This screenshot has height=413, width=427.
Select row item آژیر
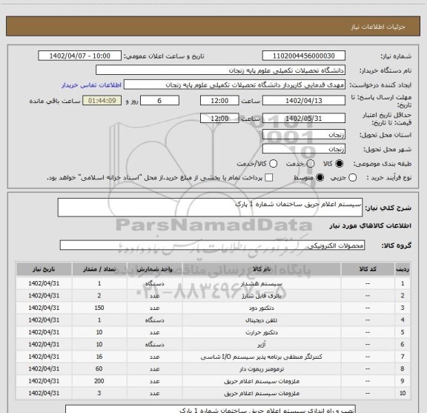click(262, 345)
